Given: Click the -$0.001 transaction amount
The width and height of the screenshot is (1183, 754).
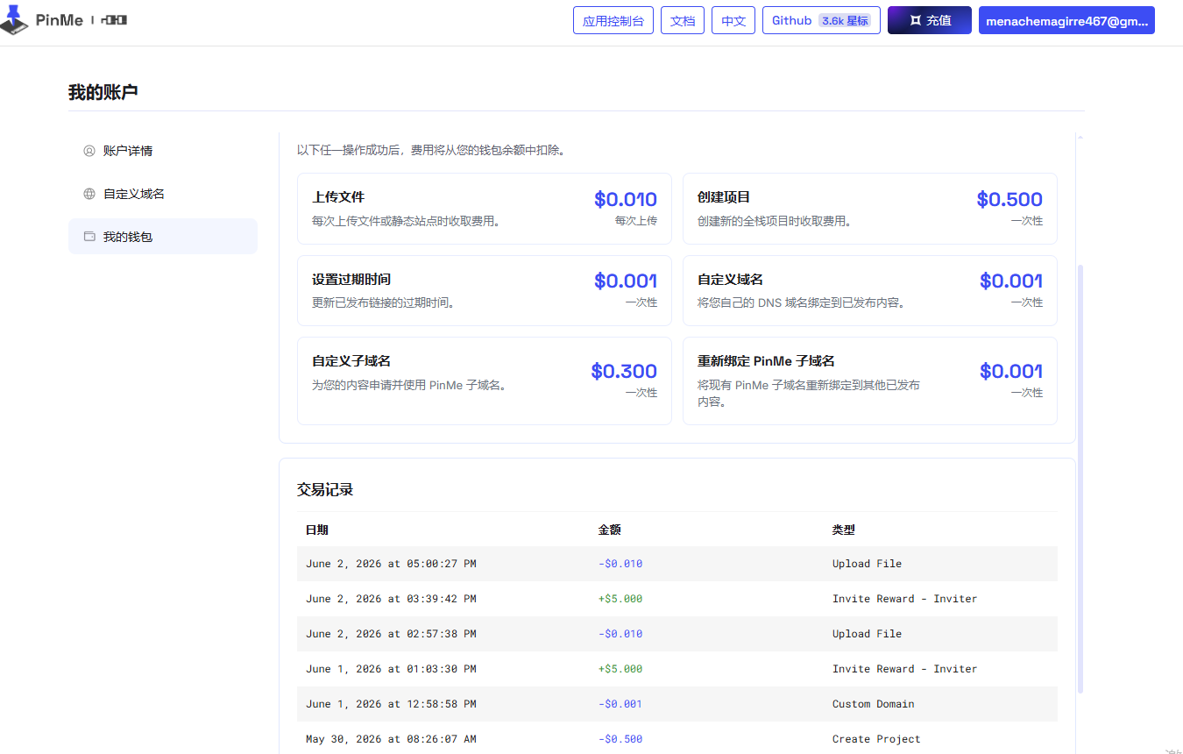Looking at the screenshot, I should click(x=620, y=704).
